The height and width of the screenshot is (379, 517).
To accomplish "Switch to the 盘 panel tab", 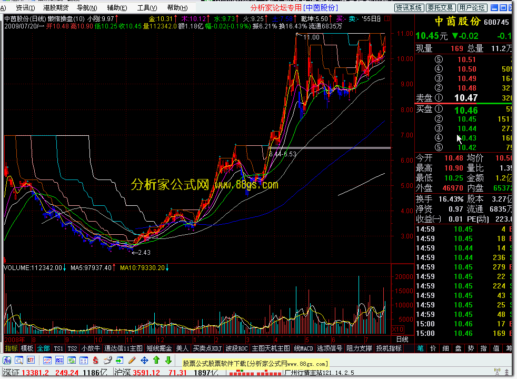I will [459, 348].
